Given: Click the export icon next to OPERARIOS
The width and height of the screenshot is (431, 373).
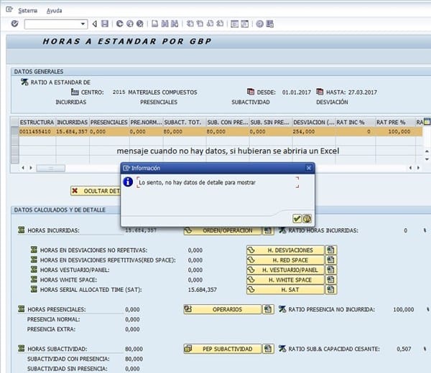Looking at the screenshot, I should click(268, 309).
